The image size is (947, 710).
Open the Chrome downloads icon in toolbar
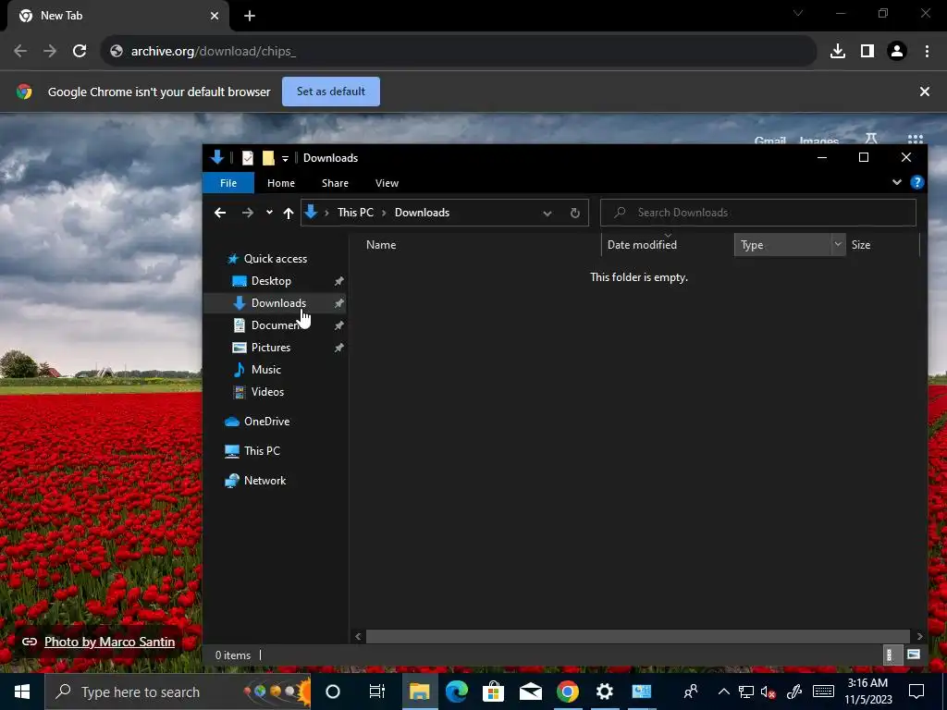pos(838,51)
